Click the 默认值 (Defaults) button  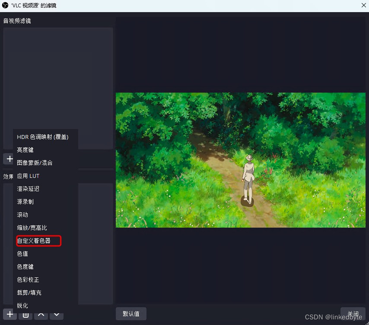pyautogui.click(x=131, y=314)
